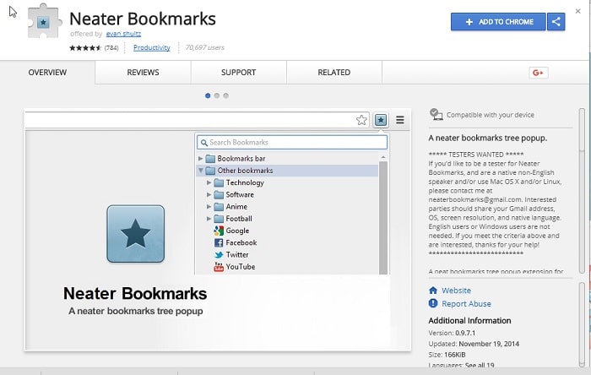
Task: Select the Other bookmarks row
Action: (288, 171)
